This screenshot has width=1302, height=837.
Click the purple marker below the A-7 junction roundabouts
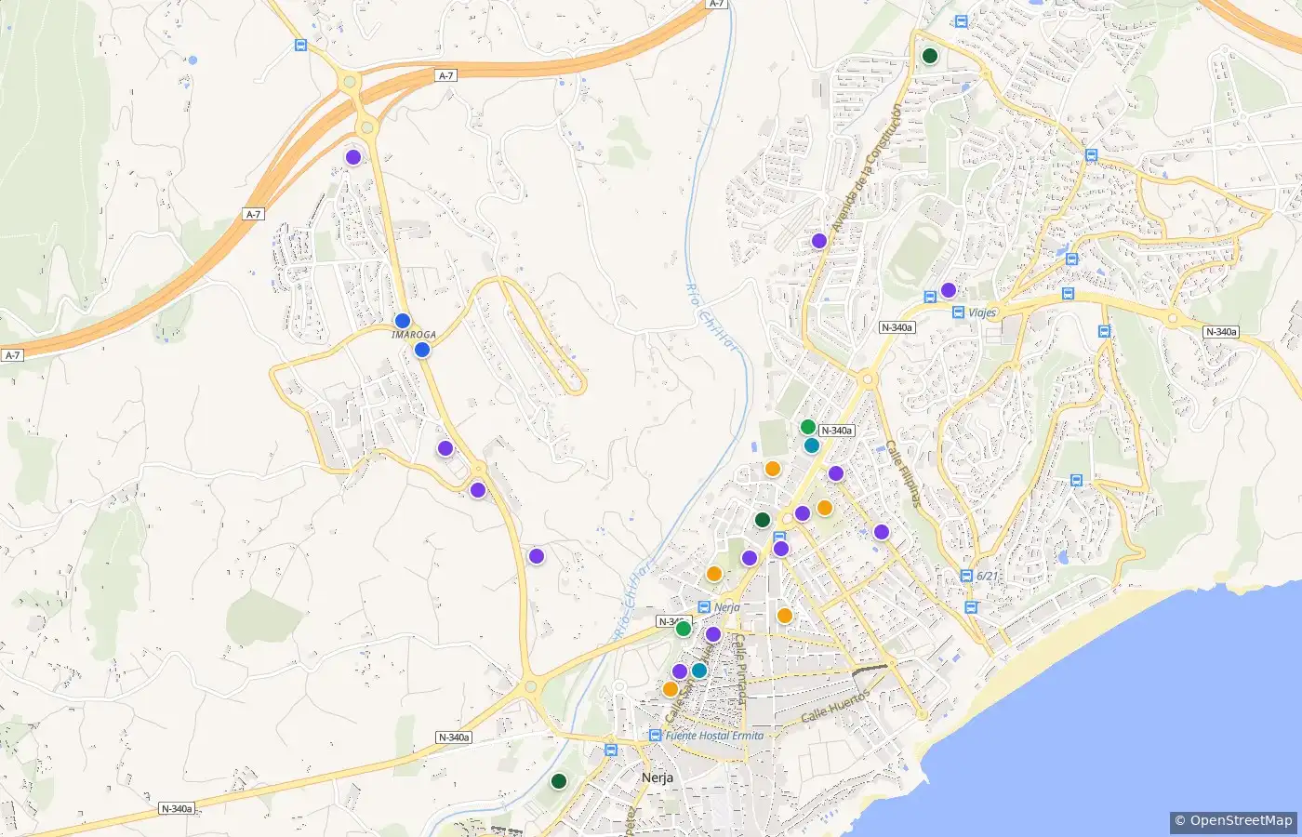(353, 157)
